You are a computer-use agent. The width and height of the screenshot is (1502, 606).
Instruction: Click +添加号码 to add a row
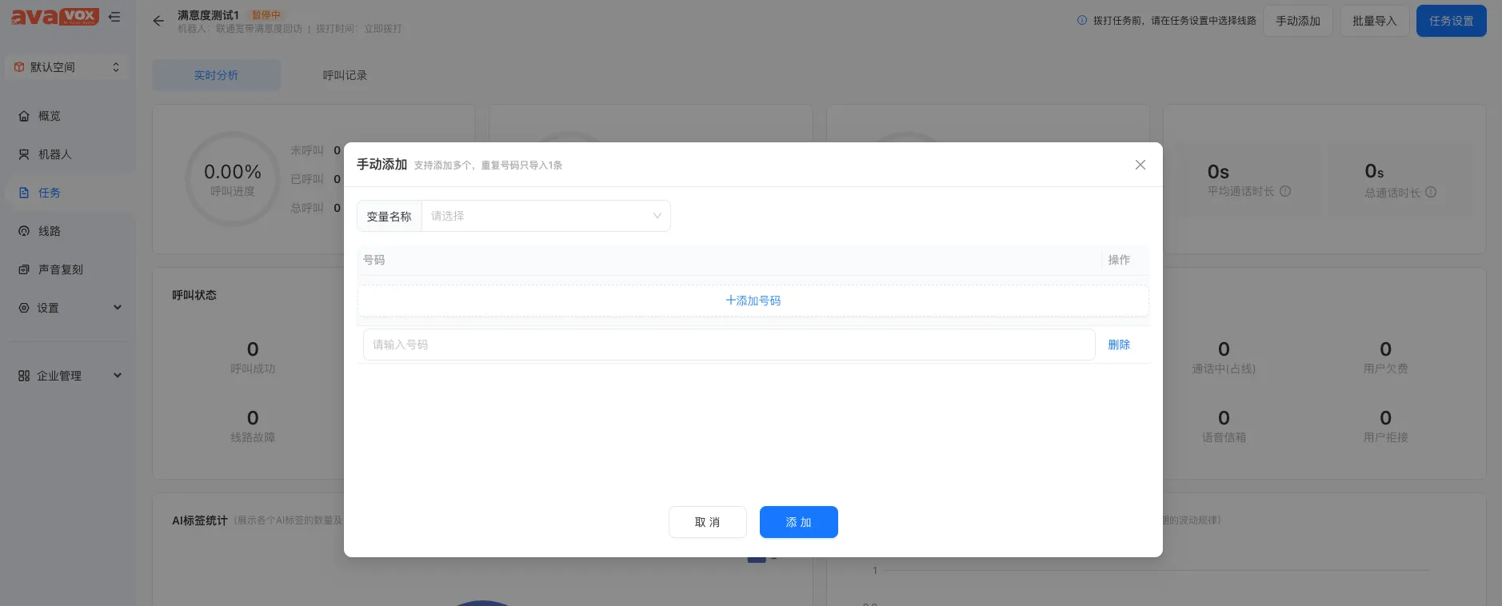pos(753,301)
